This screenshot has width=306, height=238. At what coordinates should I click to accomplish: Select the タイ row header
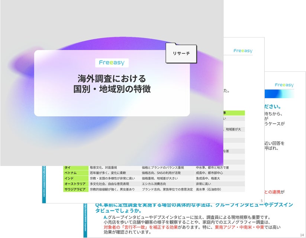click(76, 167)
